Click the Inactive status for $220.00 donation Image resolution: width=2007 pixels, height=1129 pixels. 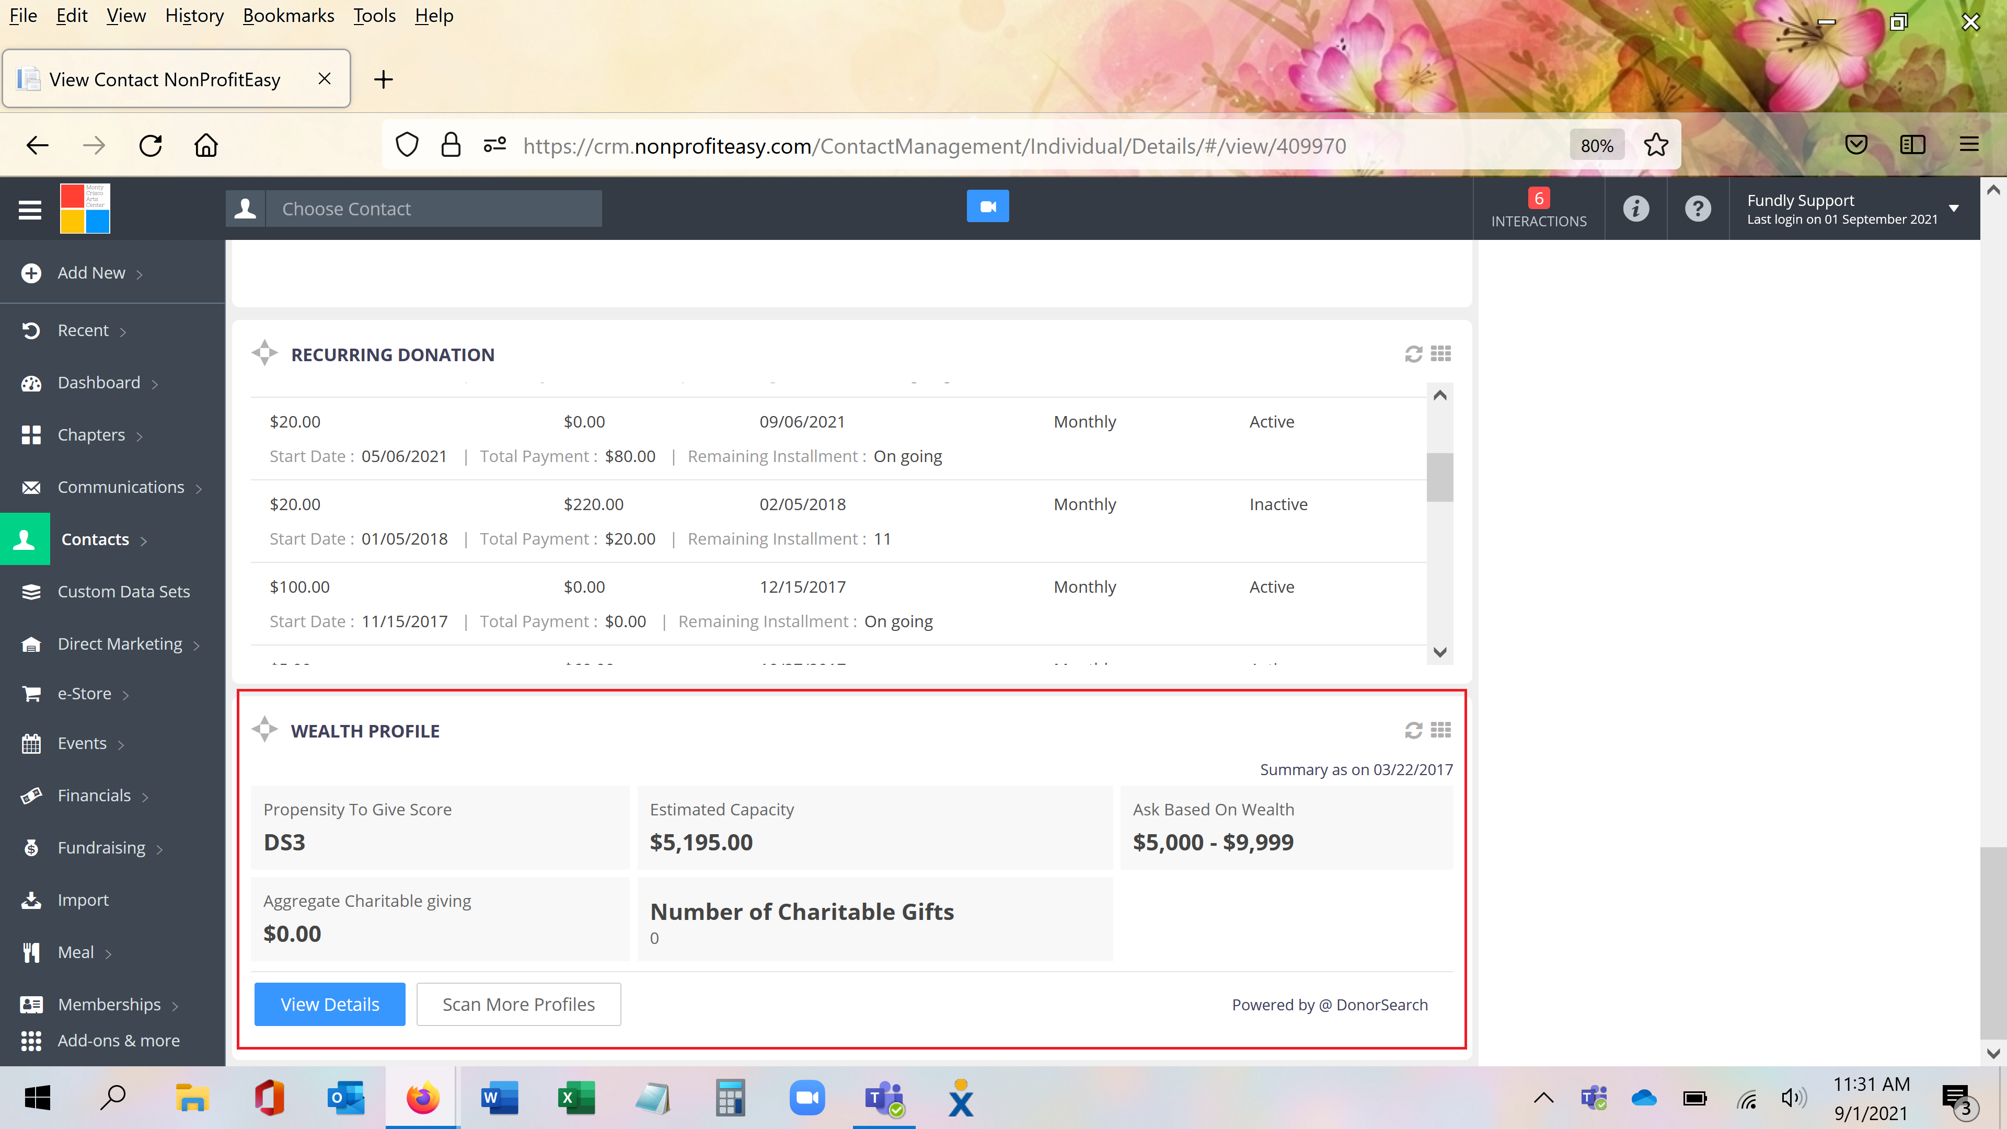click(x=1278, y=504)
